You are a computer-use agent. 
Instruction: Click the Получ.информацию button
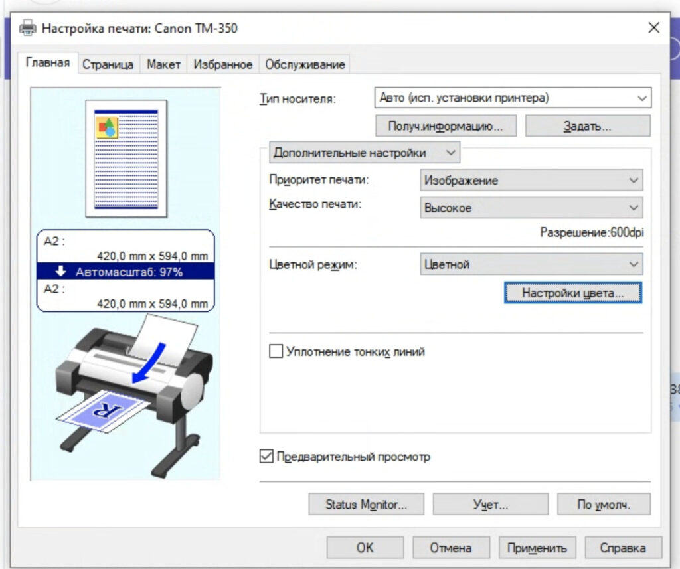coord(446,126)
